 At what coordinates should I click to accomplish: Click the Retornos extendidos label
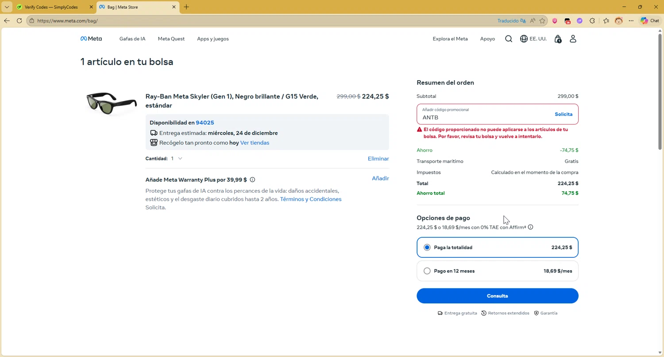[x=506, y=313]
